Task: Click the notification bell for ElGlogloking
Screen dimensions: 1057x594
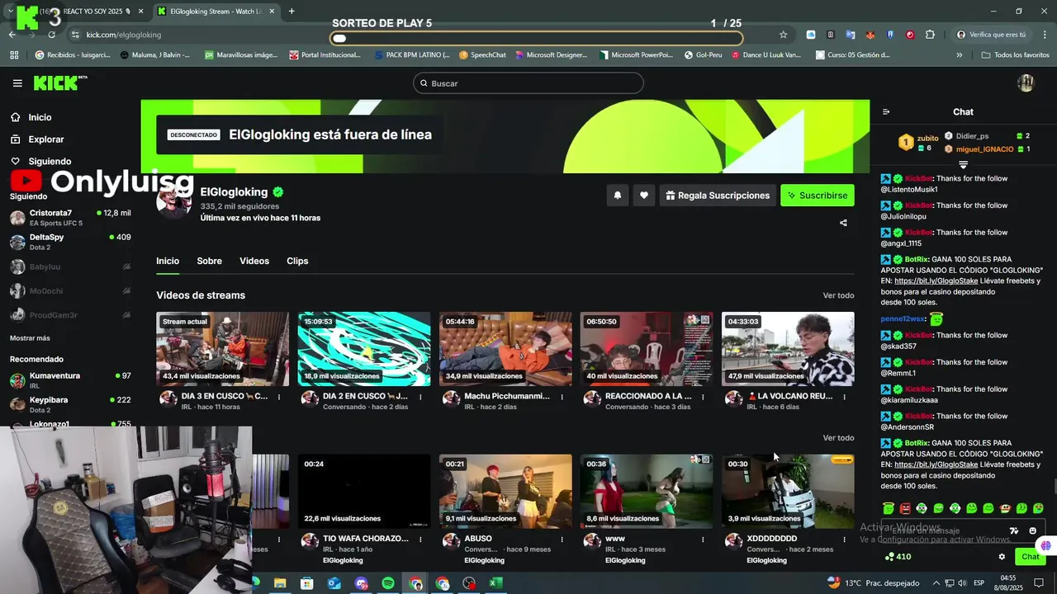Action: click(x=617, y=196)
